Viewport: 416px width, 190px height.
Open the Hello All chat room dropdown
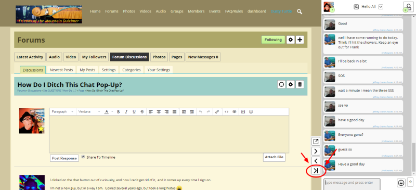[381, 7]
